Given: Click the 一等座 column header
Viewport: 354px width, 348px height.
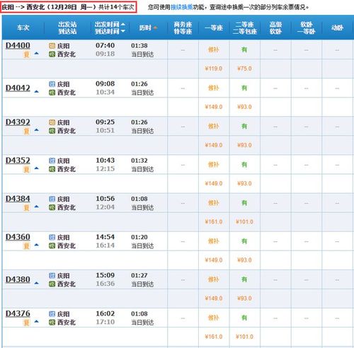Looking at the screenshot, I should 214,28.
